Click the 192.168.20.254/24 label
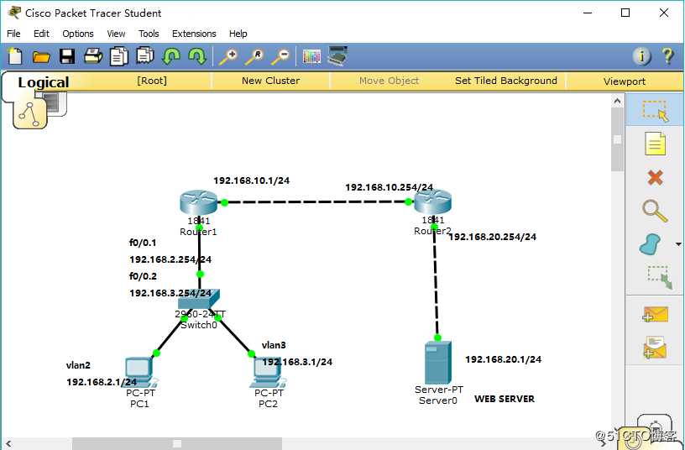Viewport: 685px width, 450px height. coord(492,237)
